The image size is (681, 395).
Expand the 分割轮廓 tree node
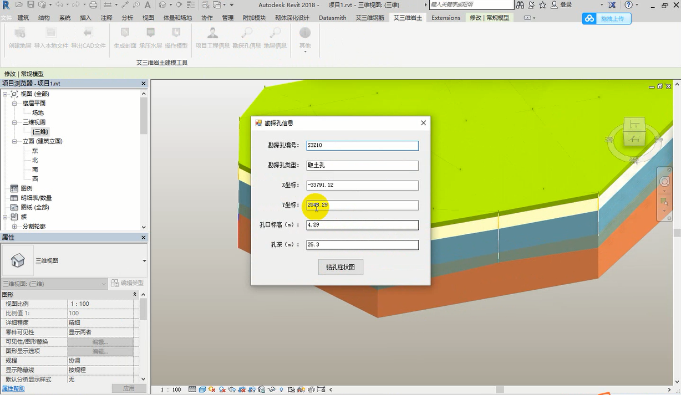coord(15,226)
